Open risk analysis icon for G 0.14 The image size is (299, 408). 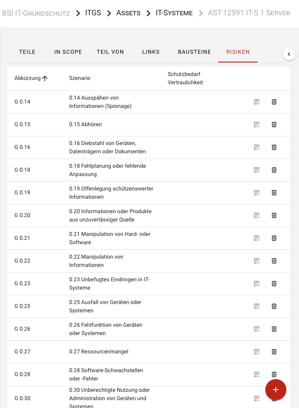click(257, 102)
